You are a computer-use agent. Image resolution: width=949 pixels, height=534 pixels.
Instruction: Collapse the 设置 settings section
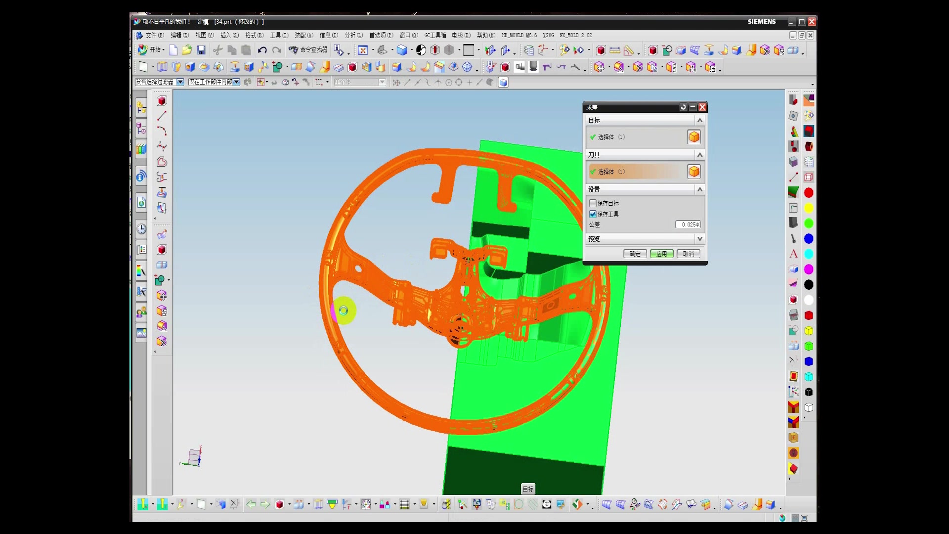699,189
